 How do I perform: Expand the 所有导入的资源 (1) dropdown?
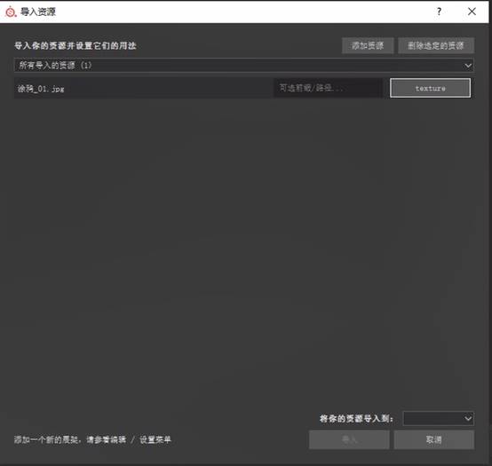(x=244, y=65)
